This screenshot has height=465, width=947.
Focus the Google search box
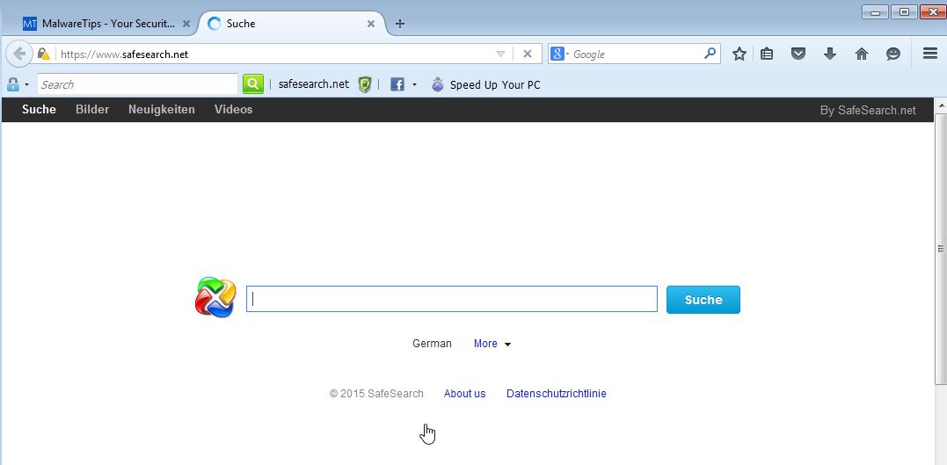coord(636,54)
